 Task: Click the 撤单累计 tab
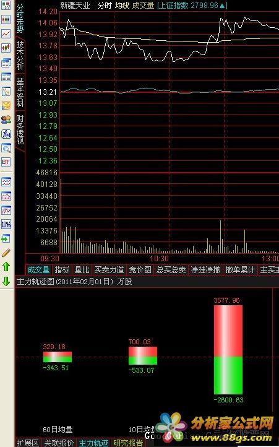(x=240, y=270)
